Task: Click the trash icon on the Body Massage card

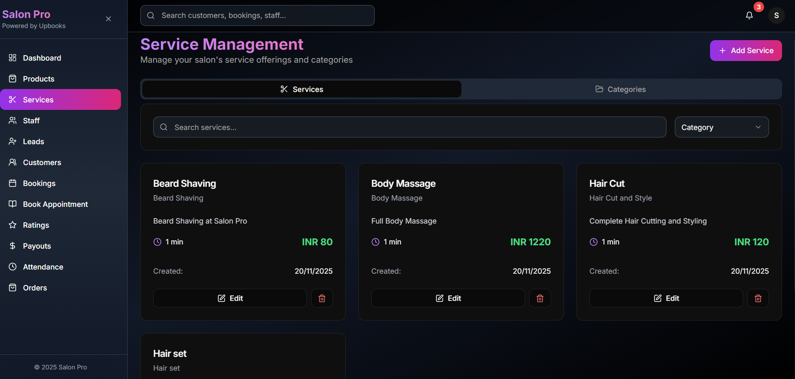Action: coord(540,298)
